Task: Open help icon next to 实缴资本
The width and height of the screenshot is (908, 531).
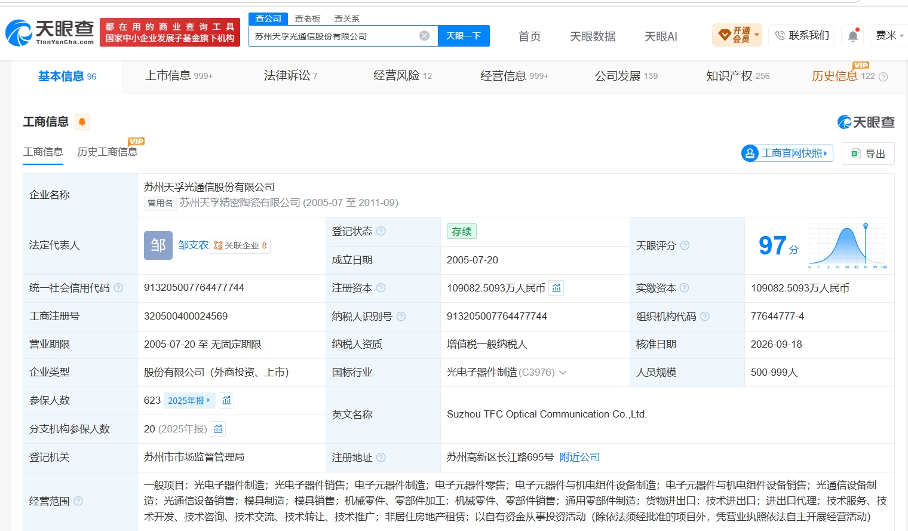Action: (x=685, y=288)
